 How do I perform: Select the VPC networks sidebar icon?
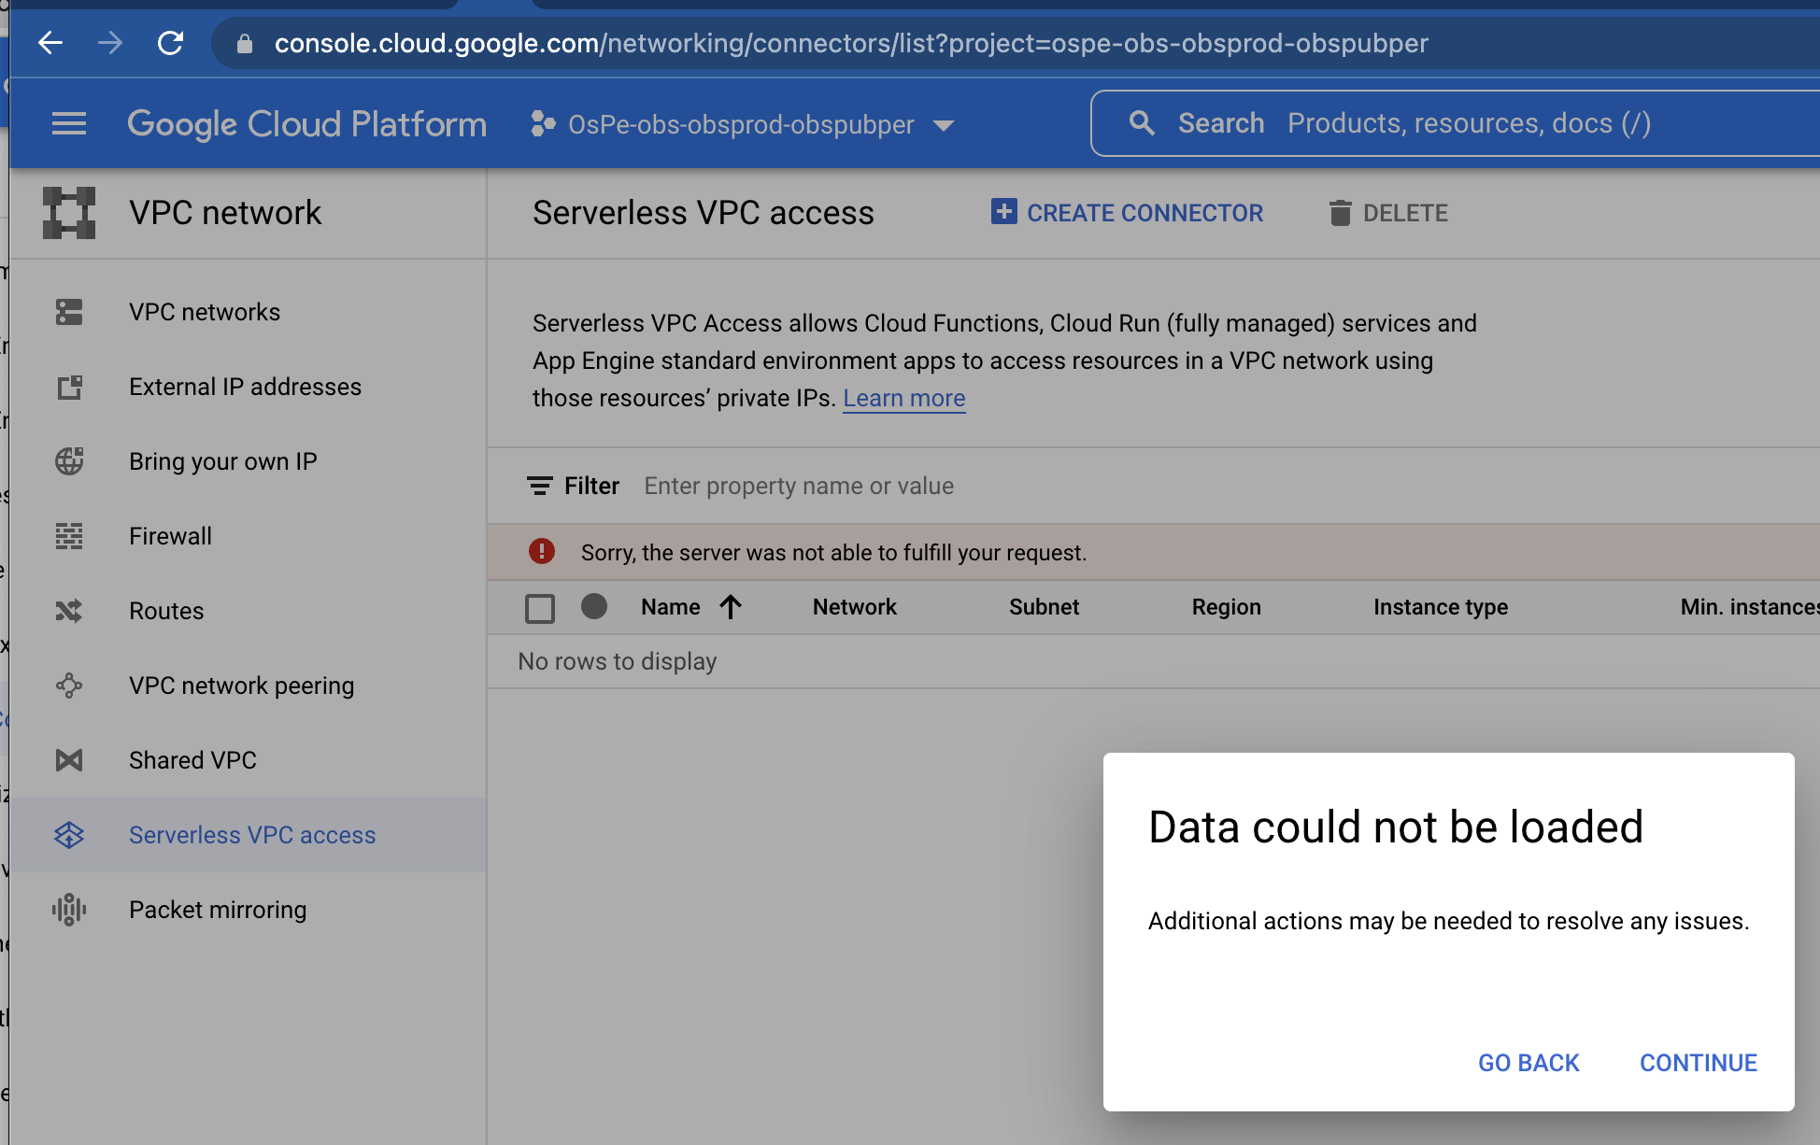69,312
